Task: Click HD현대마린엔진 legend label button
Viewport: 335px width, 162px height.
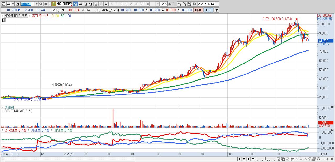Action: click(x=16, y=16)
